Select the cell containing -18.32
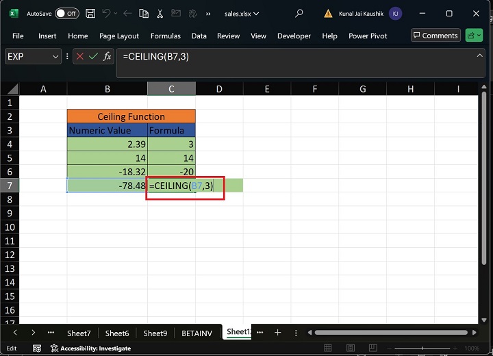The image size is (493, 356). pos(108,172)
